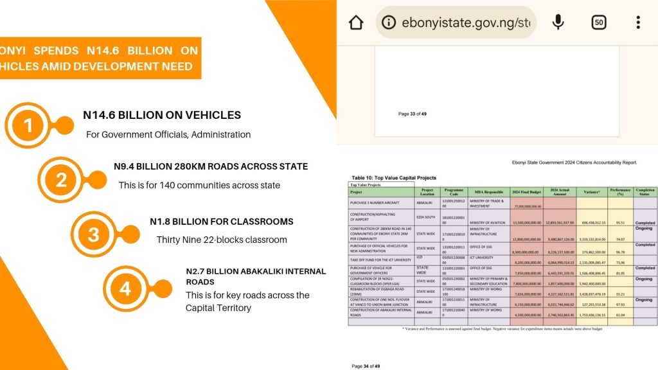Select 'N9.4 BILLION 280KM ROADS' heading
658x370 pixels.
point(211,166)
